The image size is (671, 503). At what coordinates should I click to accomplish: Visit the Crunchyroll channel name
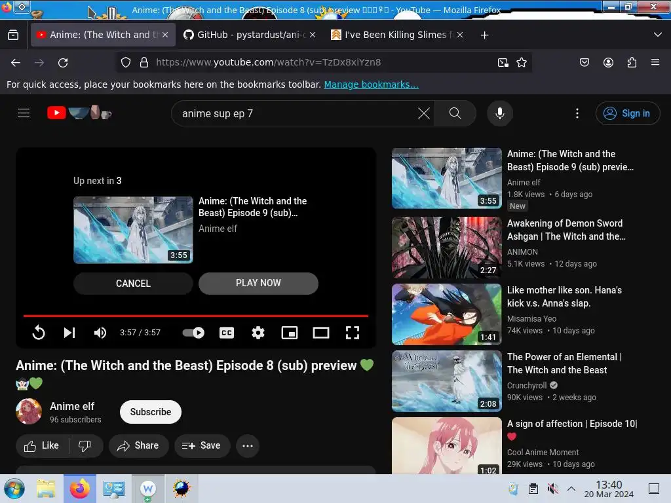tap(527, 385)
